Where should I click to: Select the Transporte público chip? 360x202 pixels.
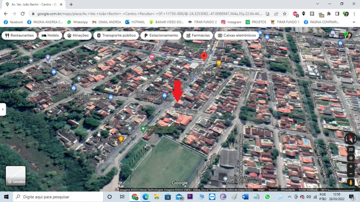(x=116, y=35)
